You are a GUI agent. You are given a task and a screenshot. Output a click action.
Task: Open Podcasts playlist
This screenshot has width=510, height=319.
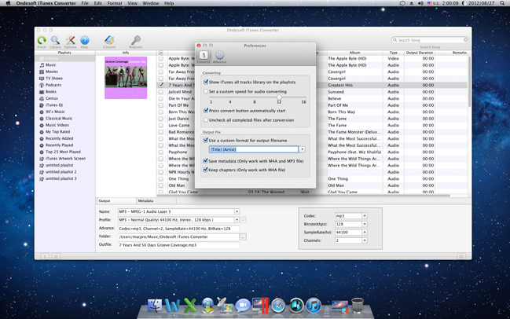[x=53, y=85]
